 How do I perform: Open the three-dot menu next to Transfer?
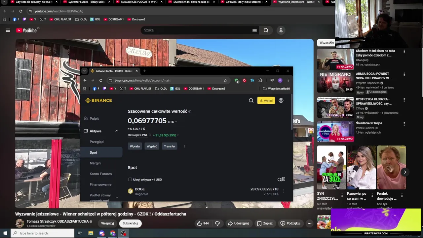point(185,146)
